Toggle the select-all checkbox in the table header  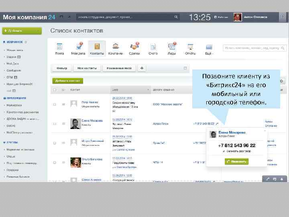tap(55, 90)
